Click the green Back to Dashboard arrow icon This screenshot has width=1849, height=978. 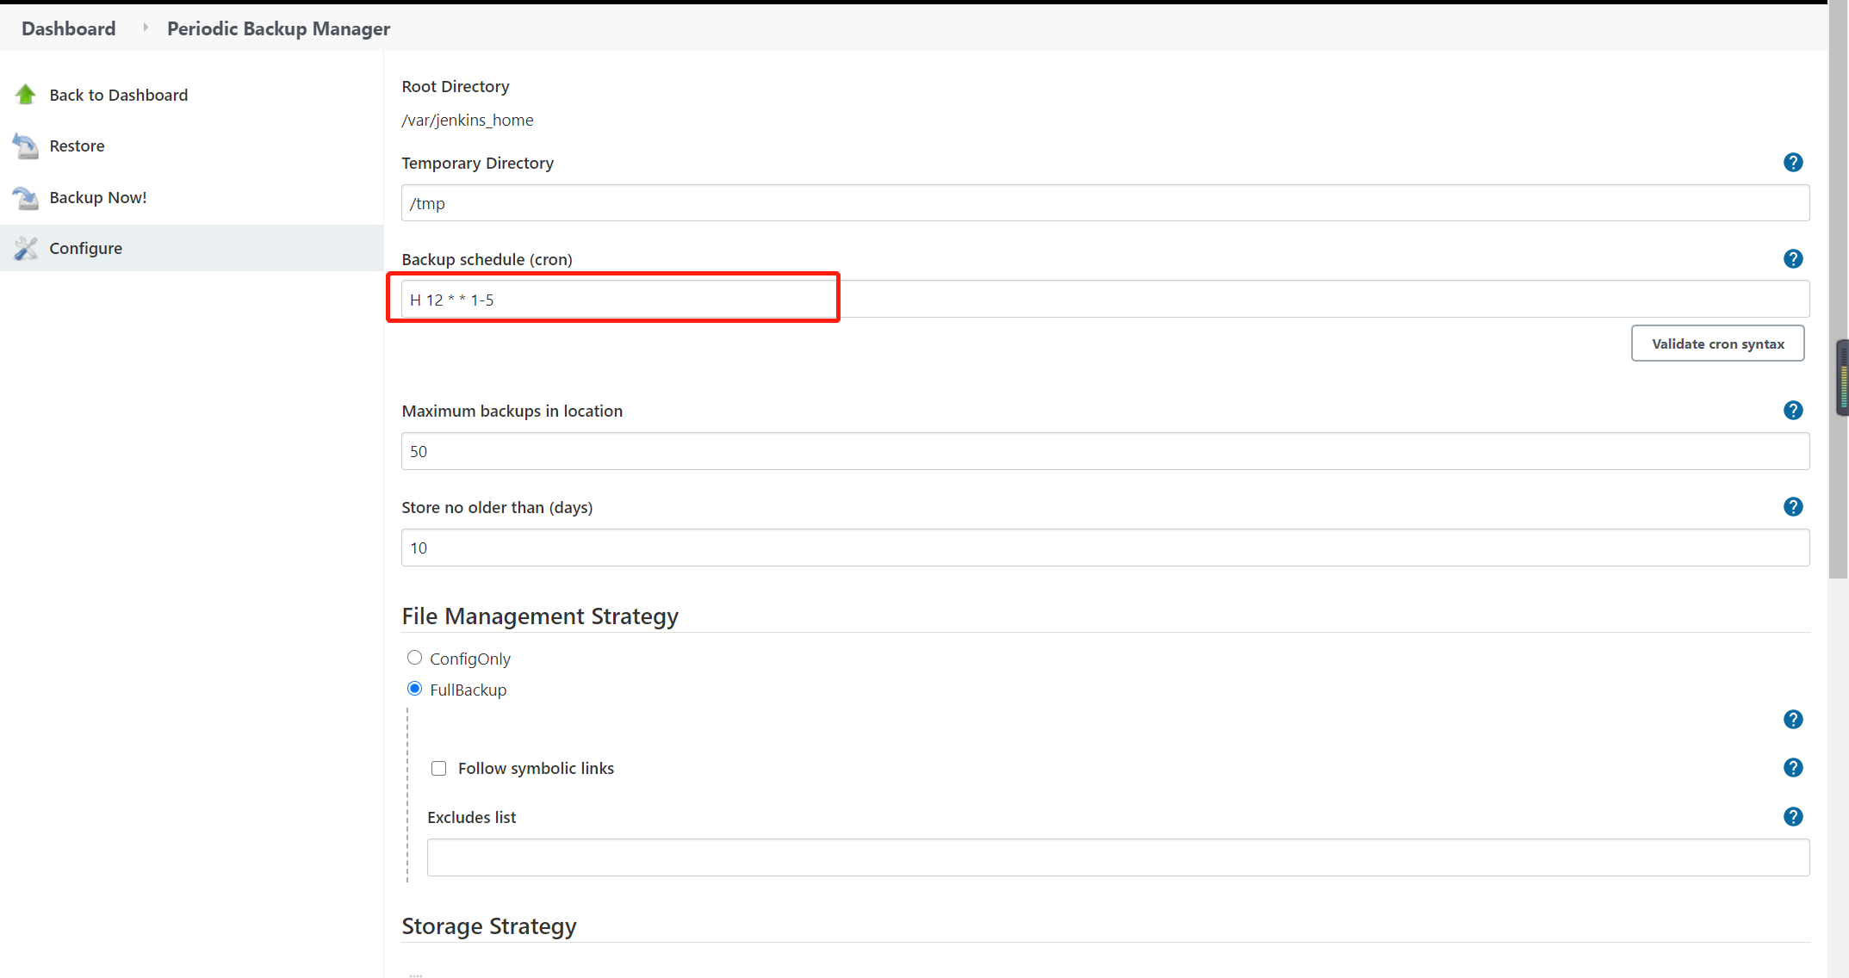coord(26,95)
